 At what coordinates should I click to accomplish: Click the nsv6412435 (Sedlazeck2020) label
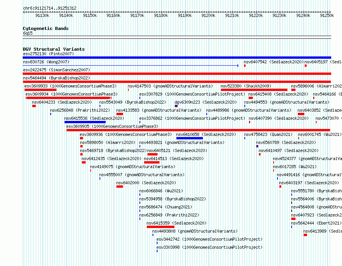[x=111, y=159]
